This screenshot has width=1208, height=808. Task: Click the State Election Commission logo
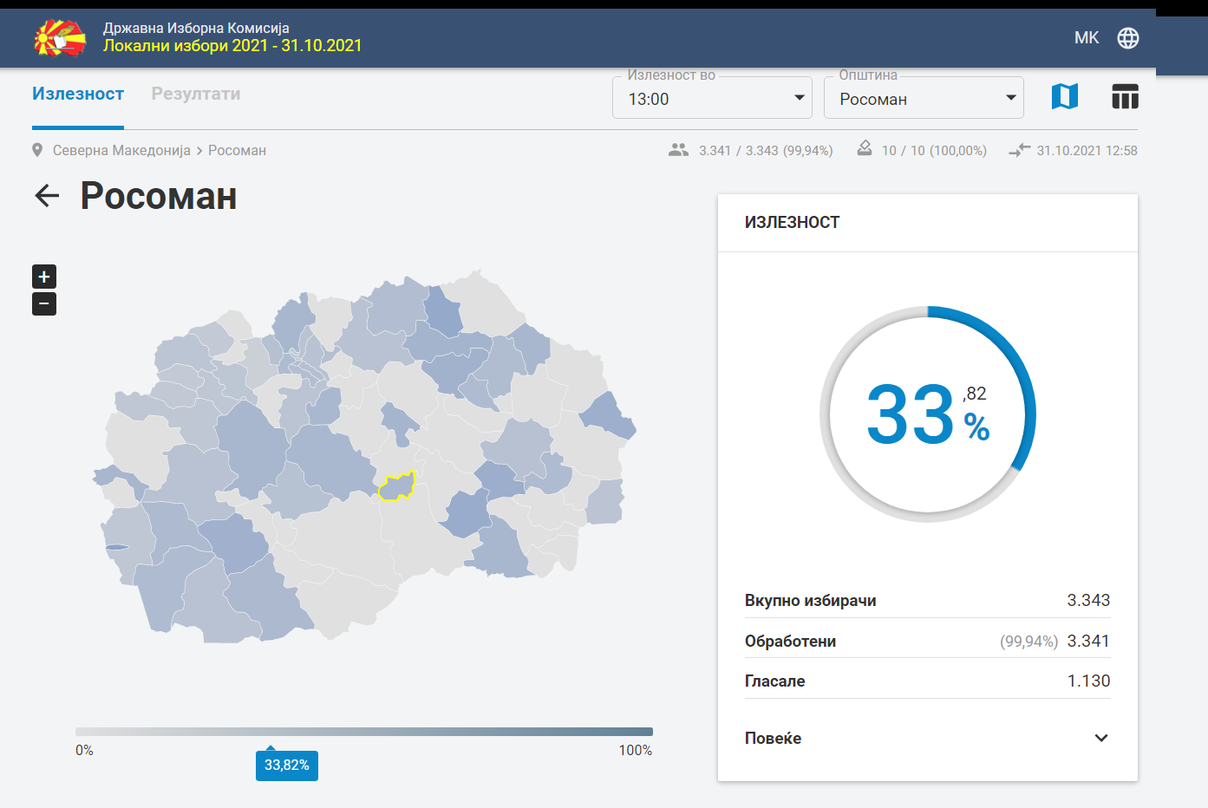(x=60, y=37)
